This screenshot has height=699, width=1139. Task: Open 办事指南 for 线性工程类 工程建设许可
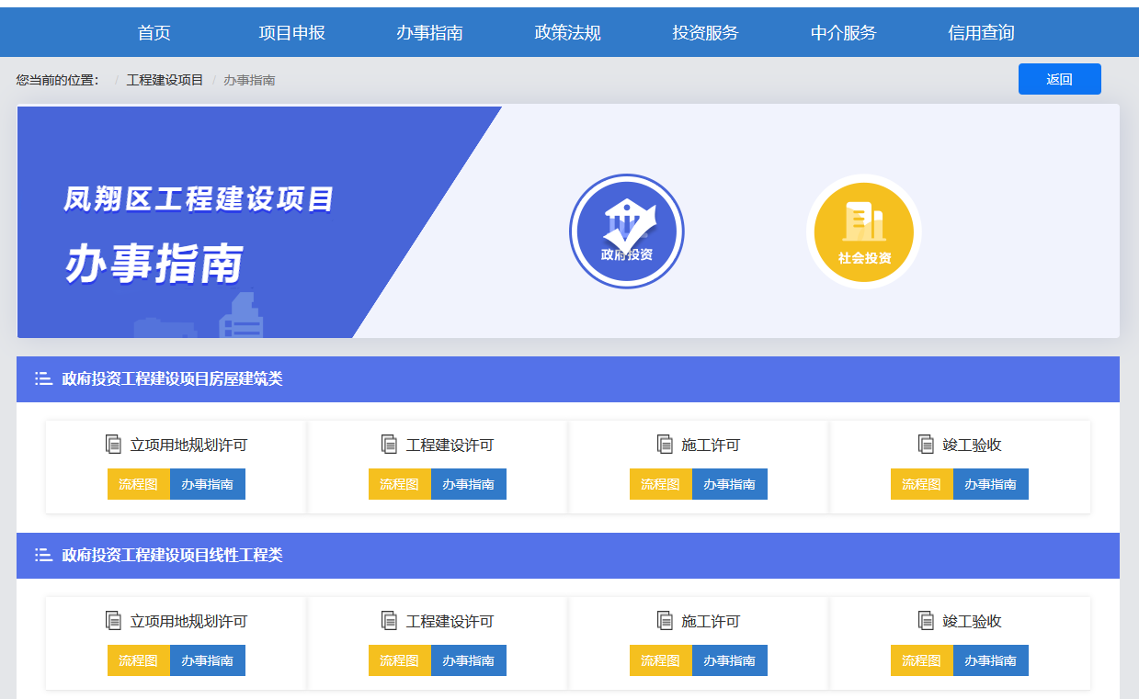pyautogui.click(x=469, y=660)
